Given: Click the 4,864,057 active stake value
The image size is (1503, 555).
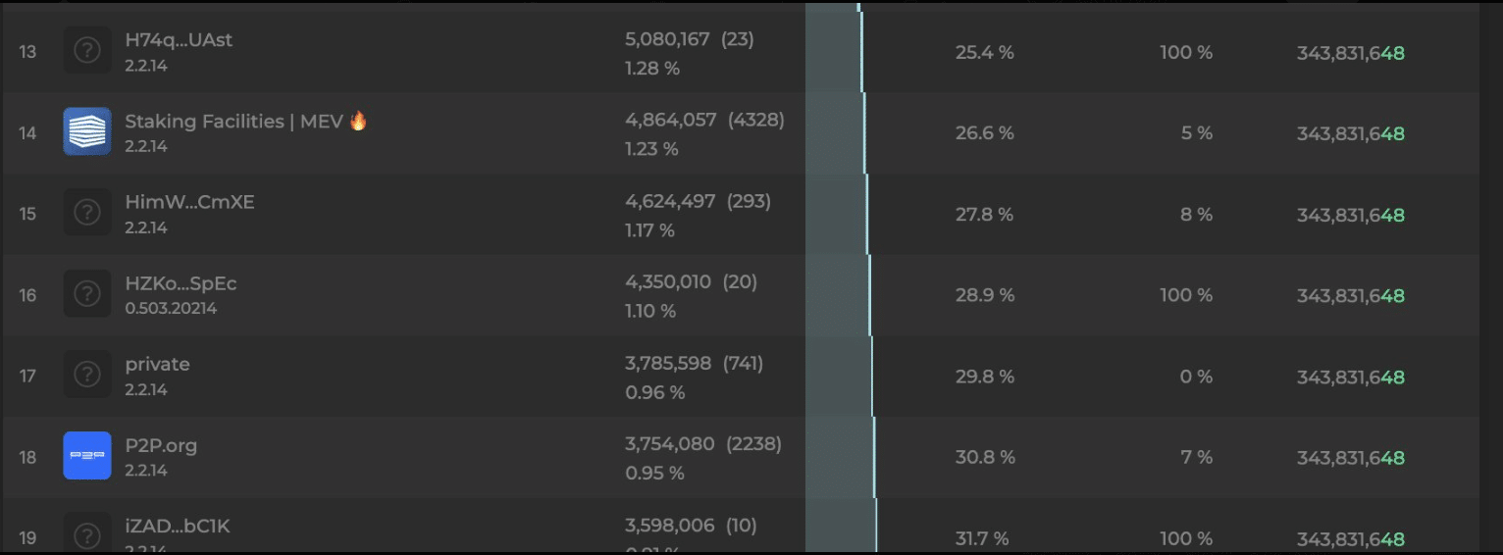Looking at the screenshot, I should (670, 121).
